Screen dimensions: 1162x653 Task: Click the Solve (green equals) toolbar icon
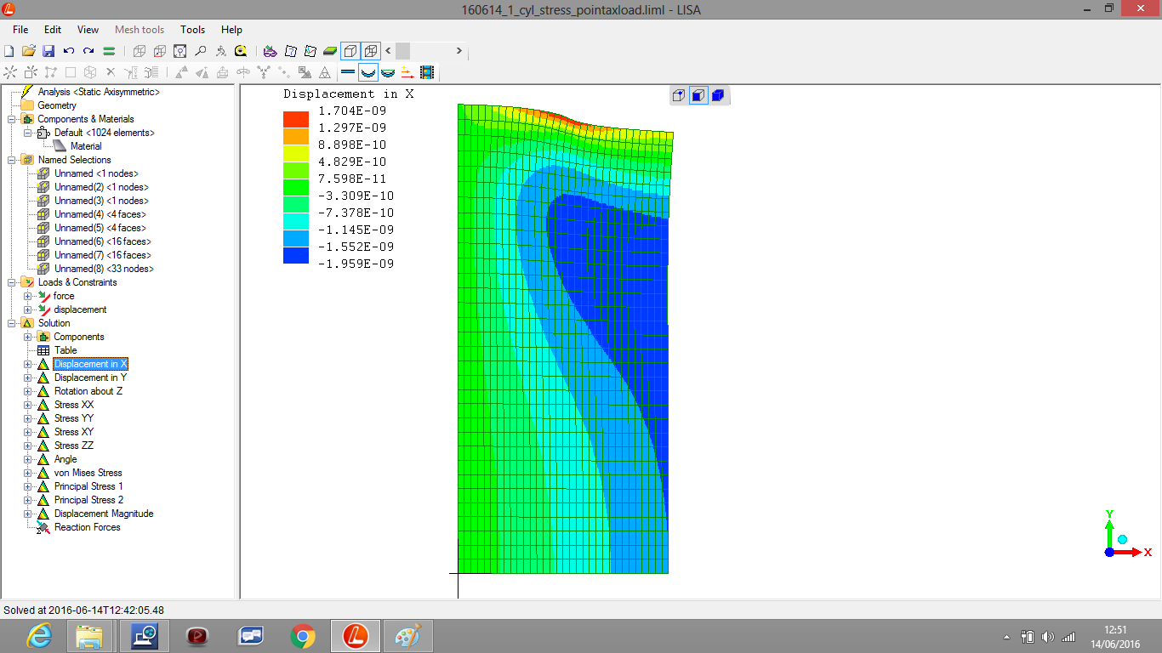tap(109, 51)
